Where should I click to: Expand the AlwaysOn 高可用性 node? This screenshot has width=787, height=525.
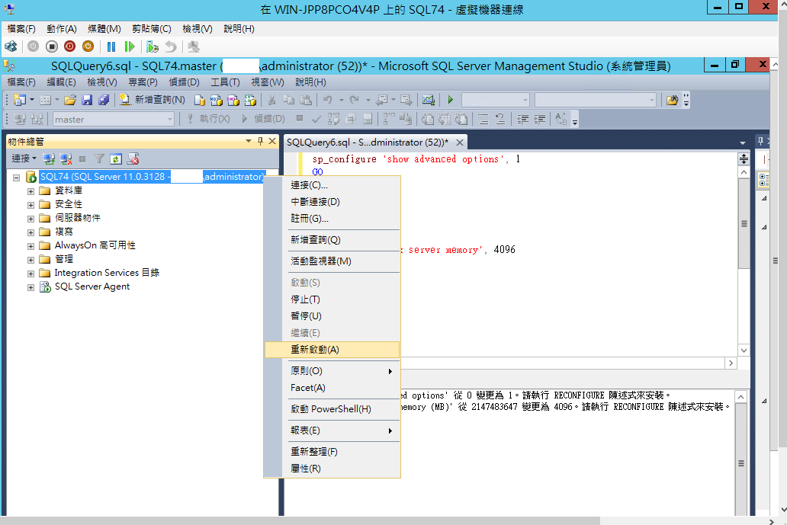click(x=31, y=246)
